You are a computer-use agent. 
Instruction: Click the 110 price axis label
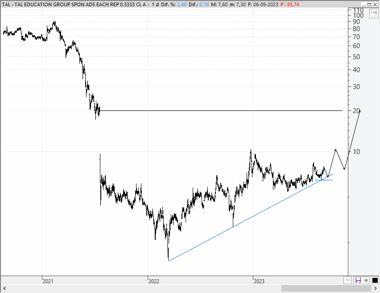[358, 10]
